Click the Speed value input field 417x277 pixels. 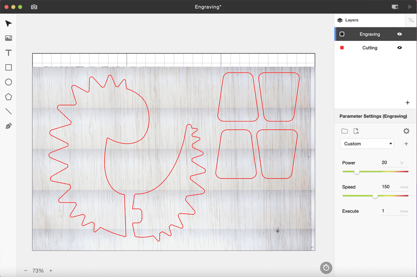pos(389,187)
